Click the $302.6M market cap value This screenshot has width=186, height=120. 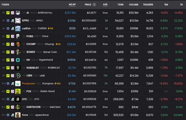[70, 36]
